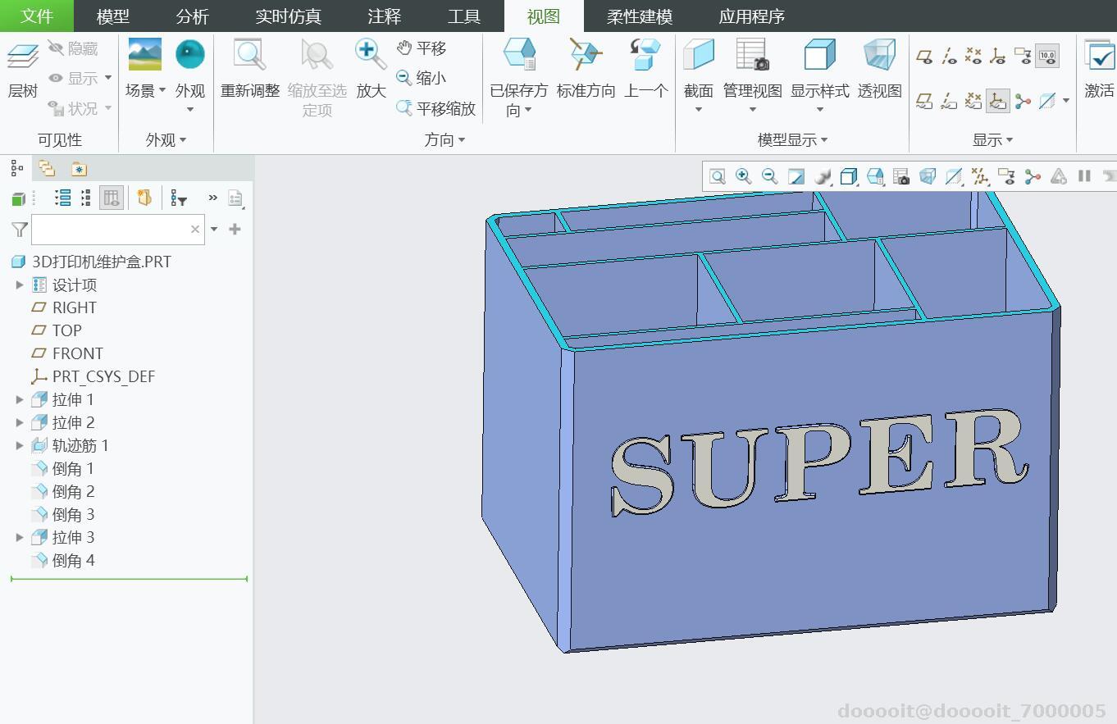The image size is (1117, 724).
Task: Toggle tree columns display in model tree toolbar
Action: tap(111, 198)
